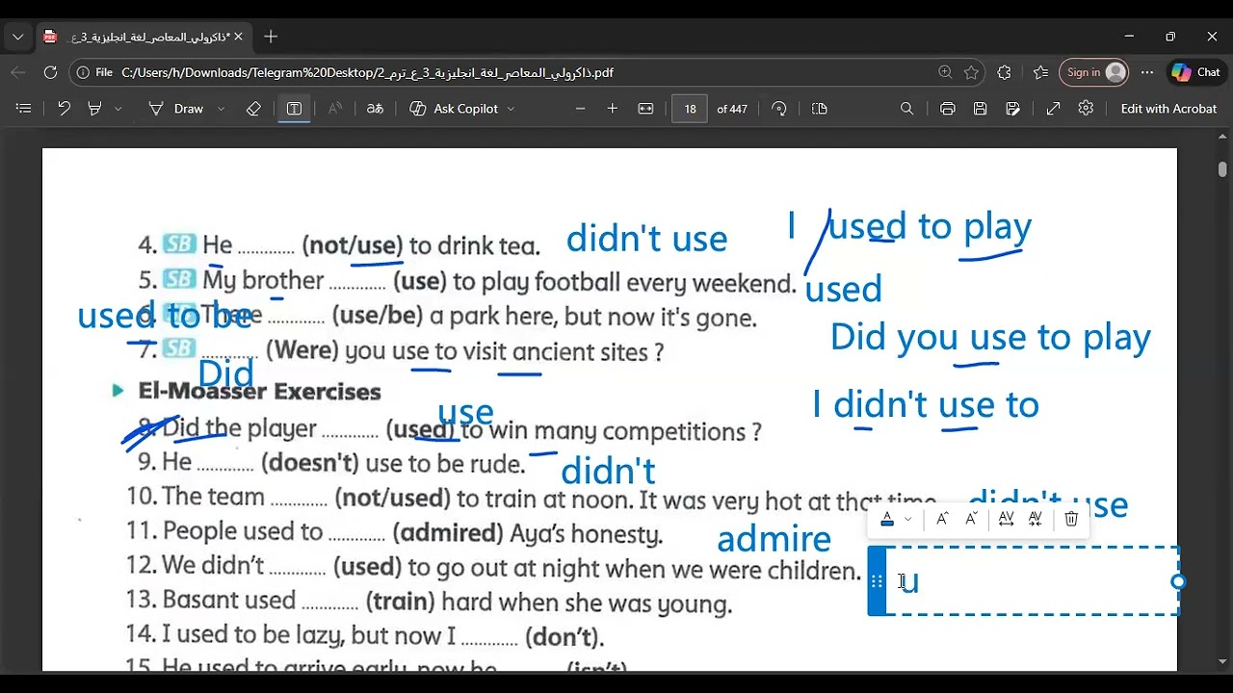Click the vertical scrollbar thumb
1233x693 pixels.
point(1222,169)
